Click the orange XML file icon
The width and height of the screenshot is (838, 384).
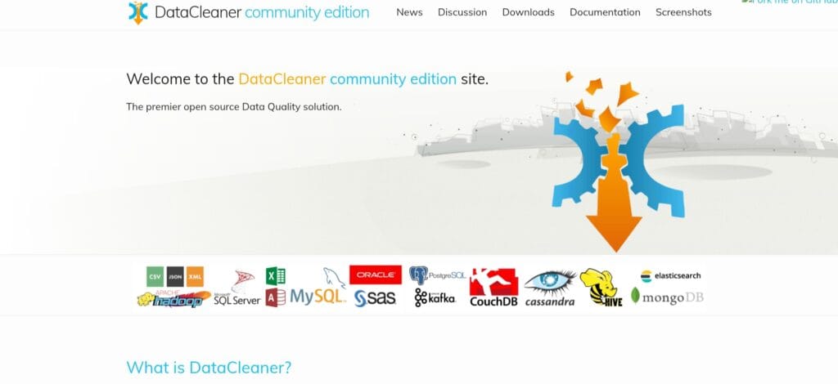coord(195,277)
